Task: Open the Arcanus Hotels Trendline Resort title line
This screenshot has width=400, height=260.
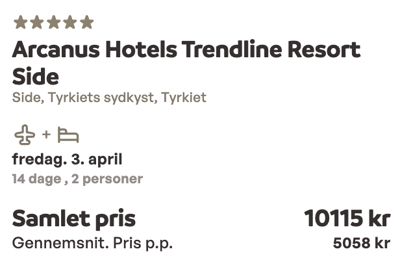Action: pos(186,50)
